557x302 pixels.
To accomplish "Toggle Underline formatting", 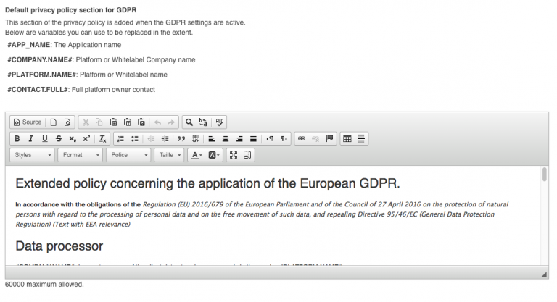I will pos(45,138).
